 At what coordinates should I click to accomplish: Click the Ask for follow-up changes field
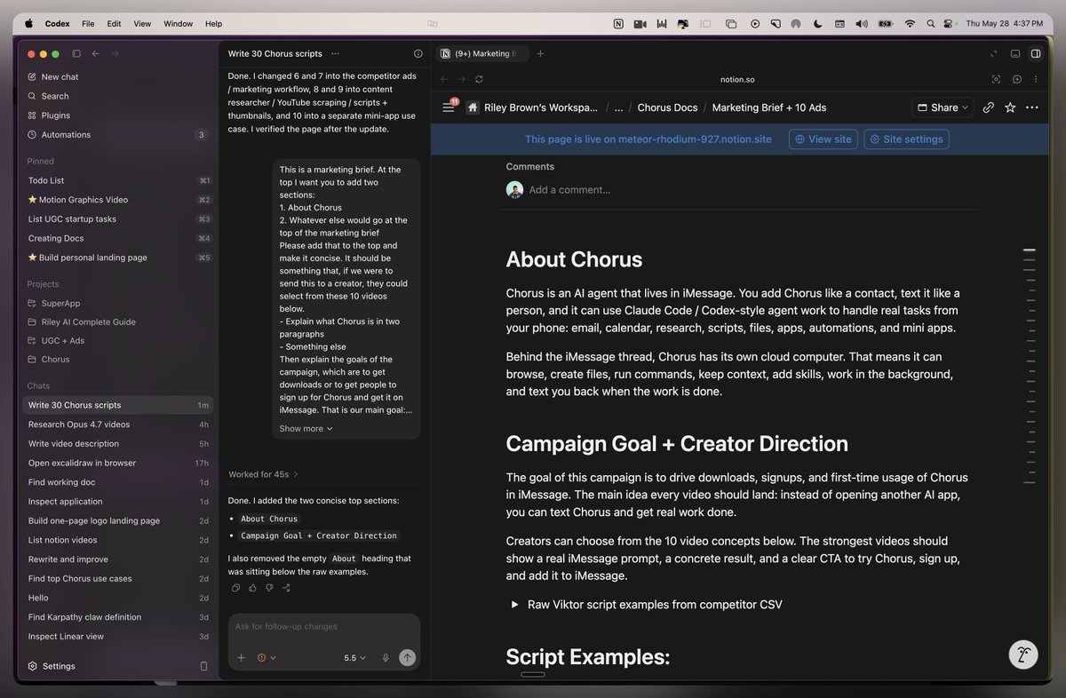coord(324,627)
